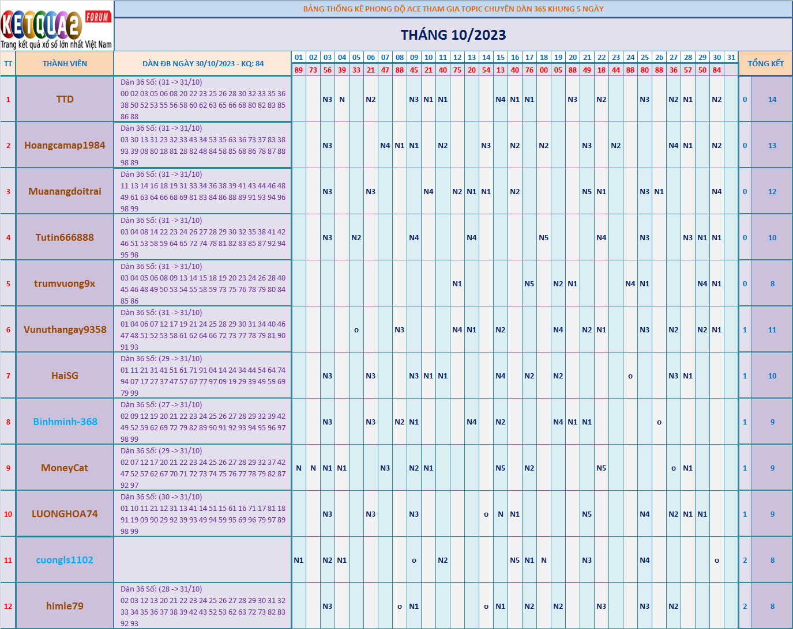
Task: Select member name LUONGHOA74
Action: pyautogui.click(x=65, y=514)
